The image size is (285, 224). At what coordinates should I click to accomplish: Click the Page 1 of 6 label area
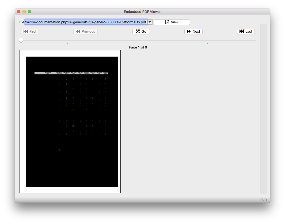tap(138, 47)
